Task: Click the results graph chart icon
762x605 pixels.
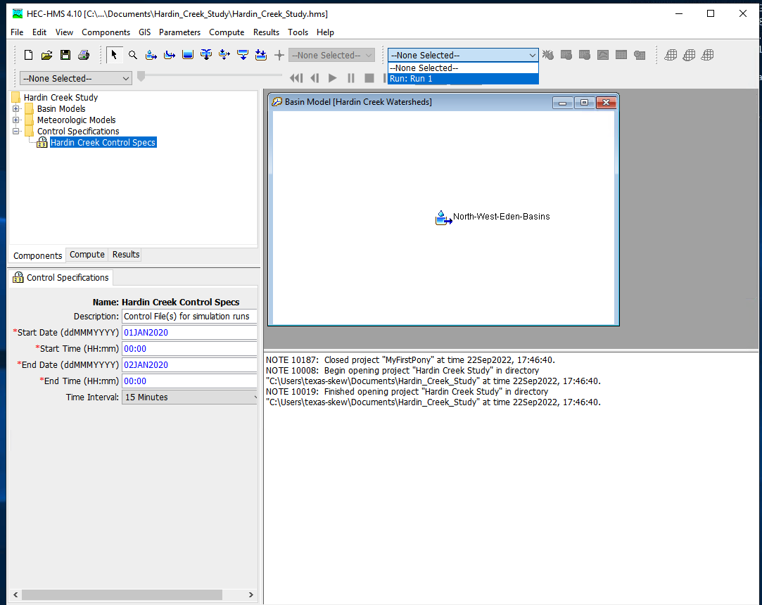Action: point(603,55)
